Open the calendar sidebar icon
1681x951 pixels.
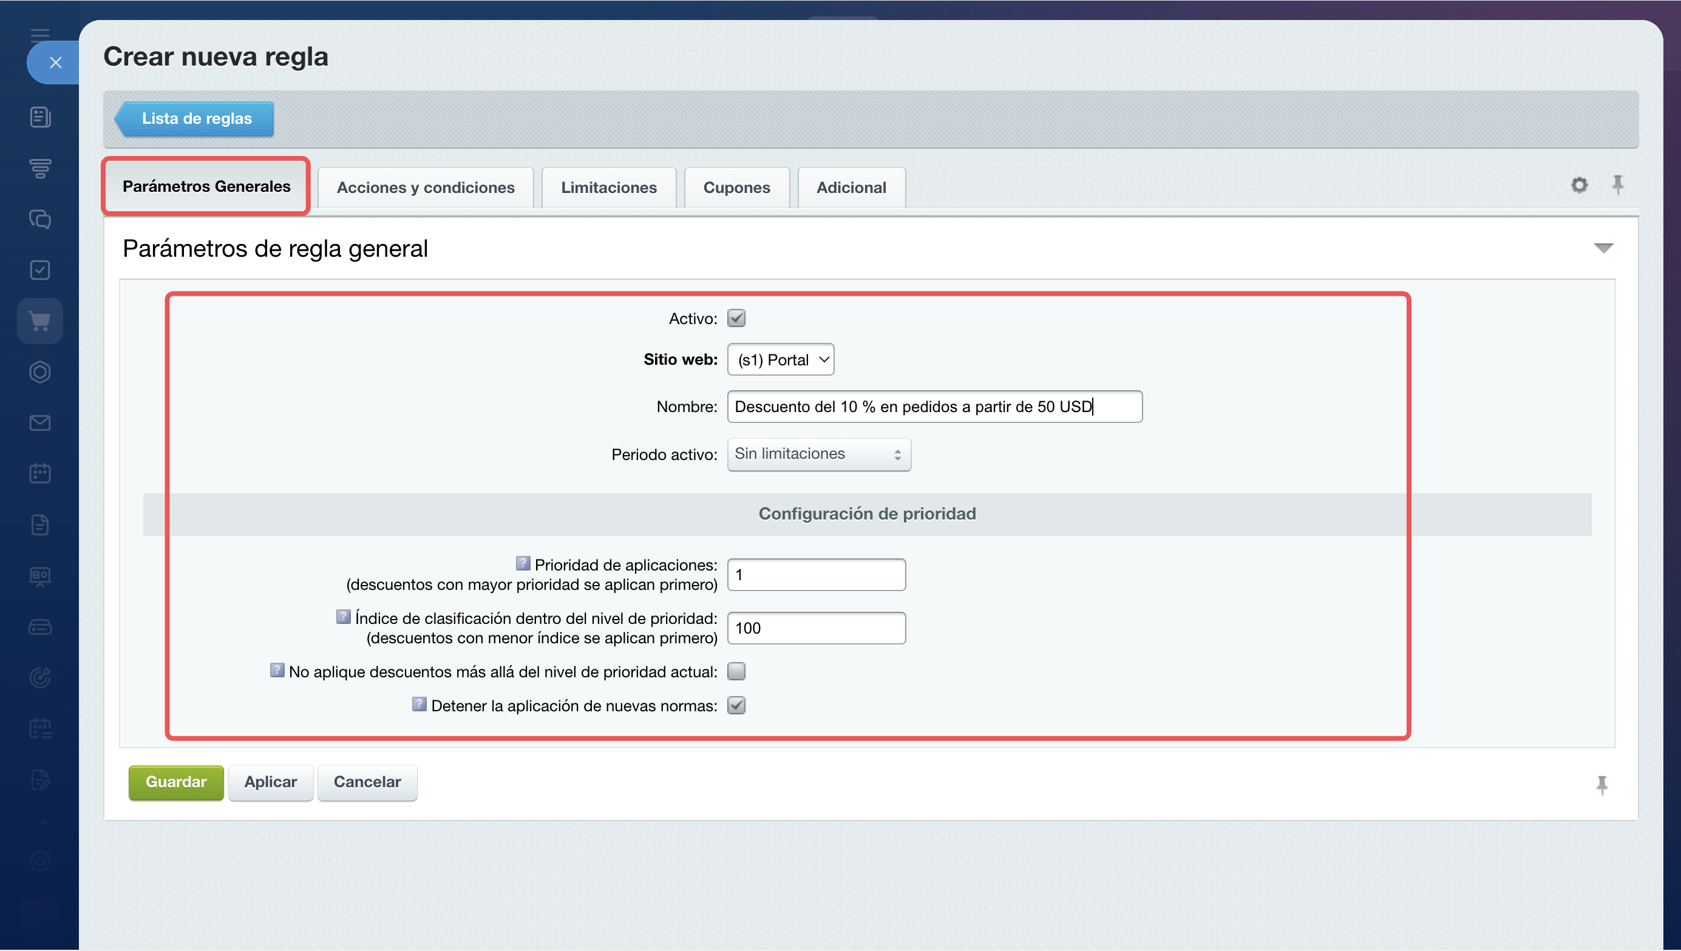(x=40, y=473)
